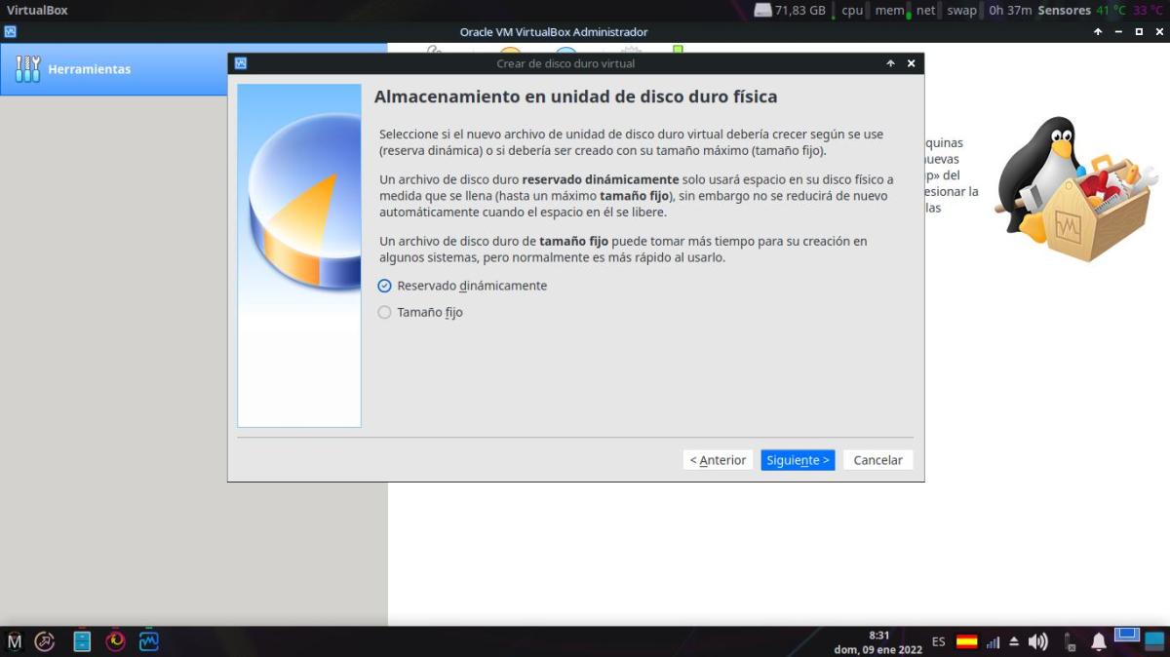The image size is (1170, 657).
Task: Click the Spanish flag keyboard layout icon
Action: coord(966,641)
